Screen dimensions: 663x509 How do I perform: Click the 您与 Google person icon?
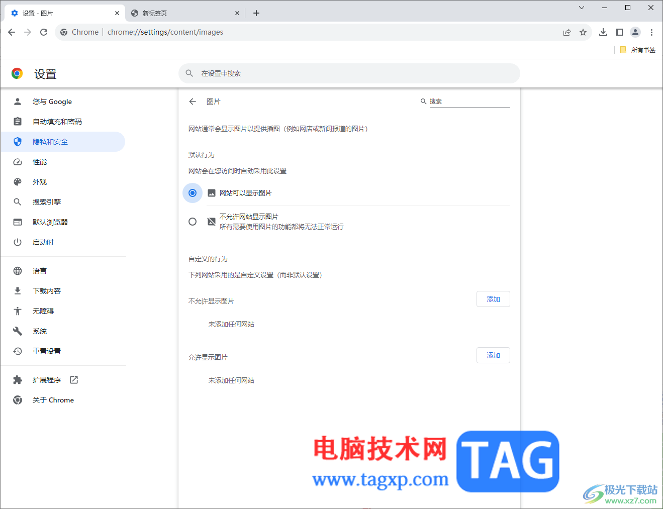(18, 101)
